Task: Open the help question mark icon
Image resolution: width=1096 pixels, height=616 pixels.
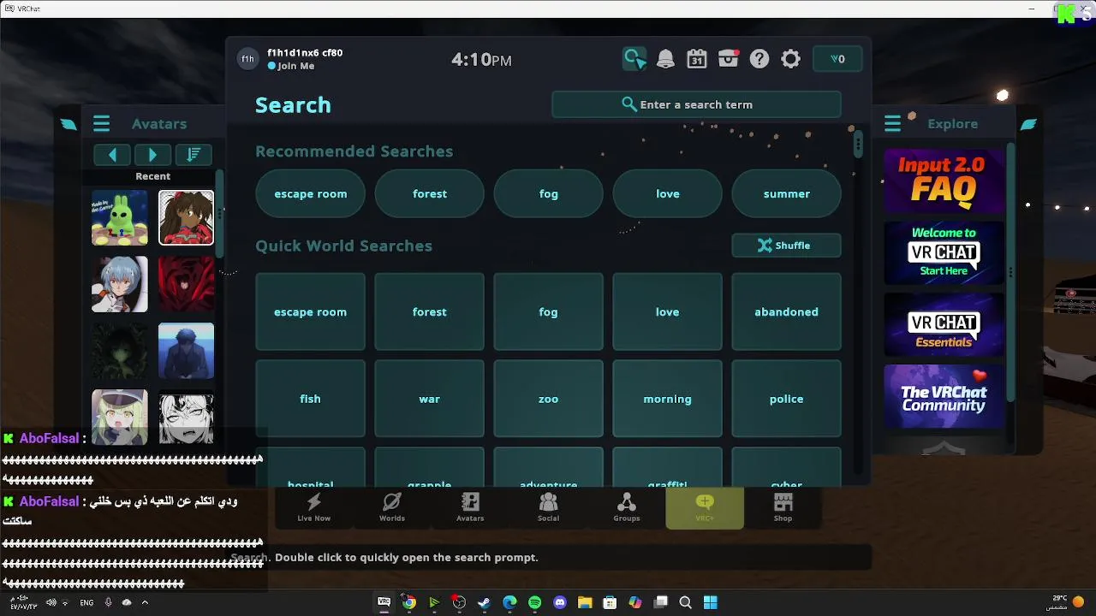Action: (x=759, y=59)
